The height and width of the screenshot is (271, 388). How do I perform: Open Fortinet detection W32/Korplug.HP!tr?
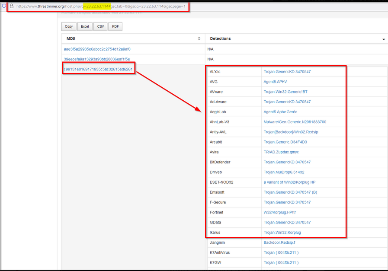[279, 212]
